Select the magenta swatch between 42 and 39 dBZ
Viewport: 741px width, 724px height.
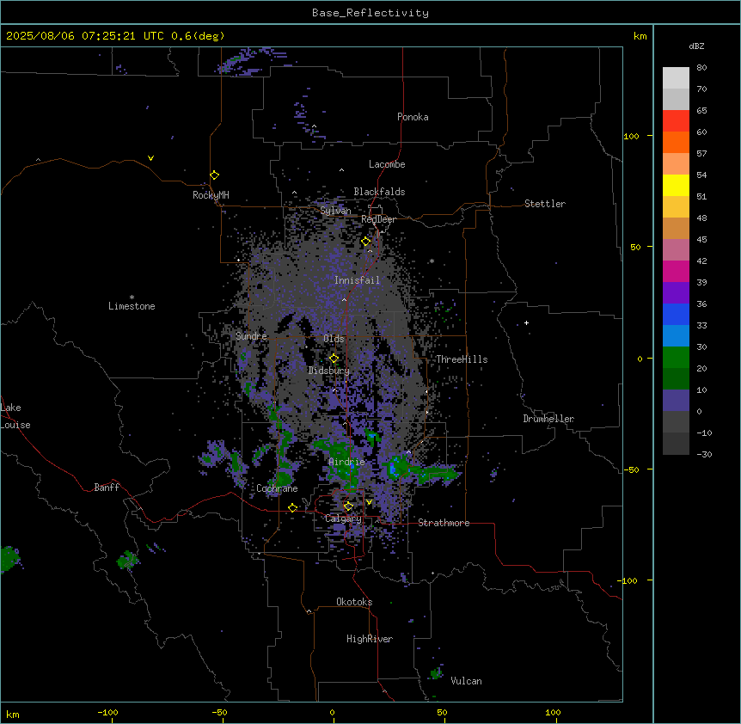(x=676, y=271)
